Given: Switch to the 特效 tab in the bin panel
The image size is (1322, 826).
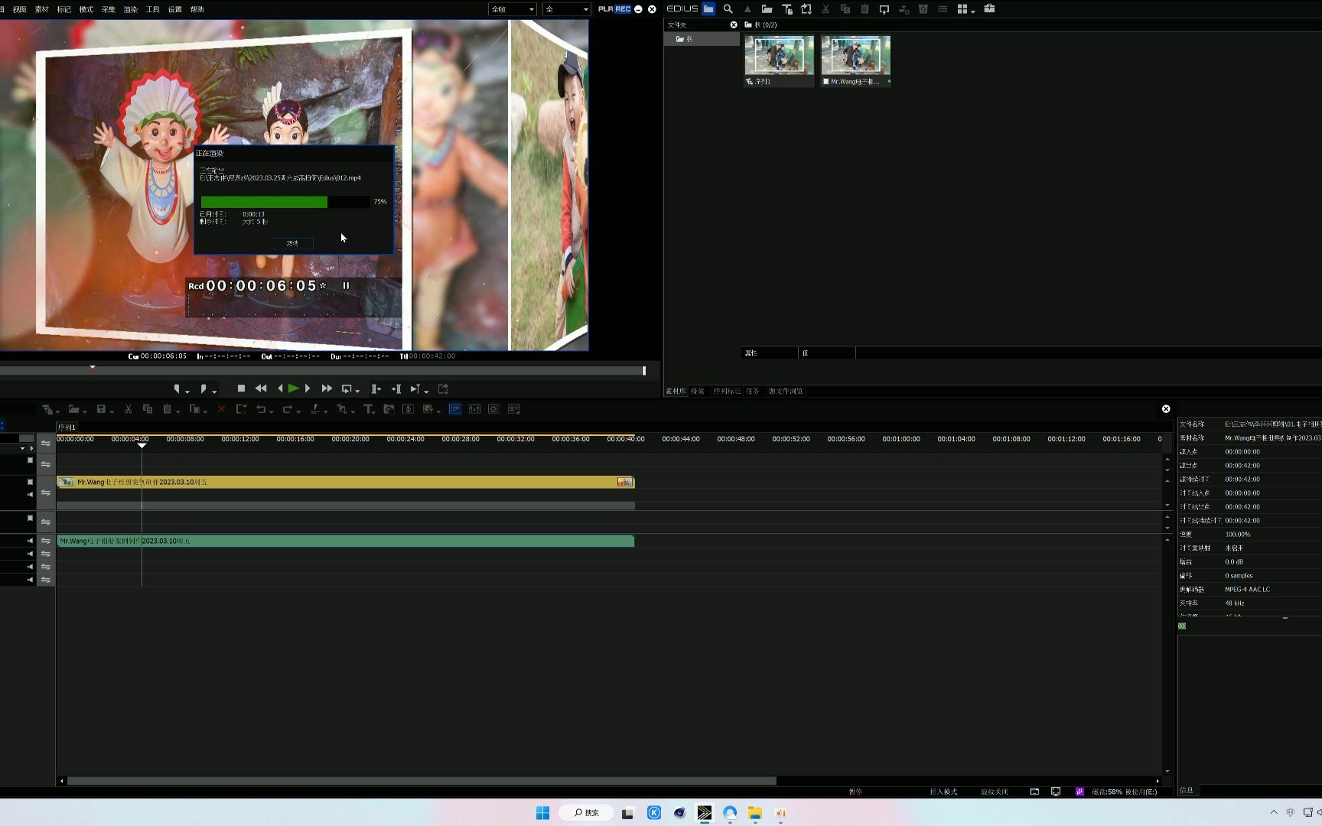Looking at the screenshot, I should click(x=697, y=391).
